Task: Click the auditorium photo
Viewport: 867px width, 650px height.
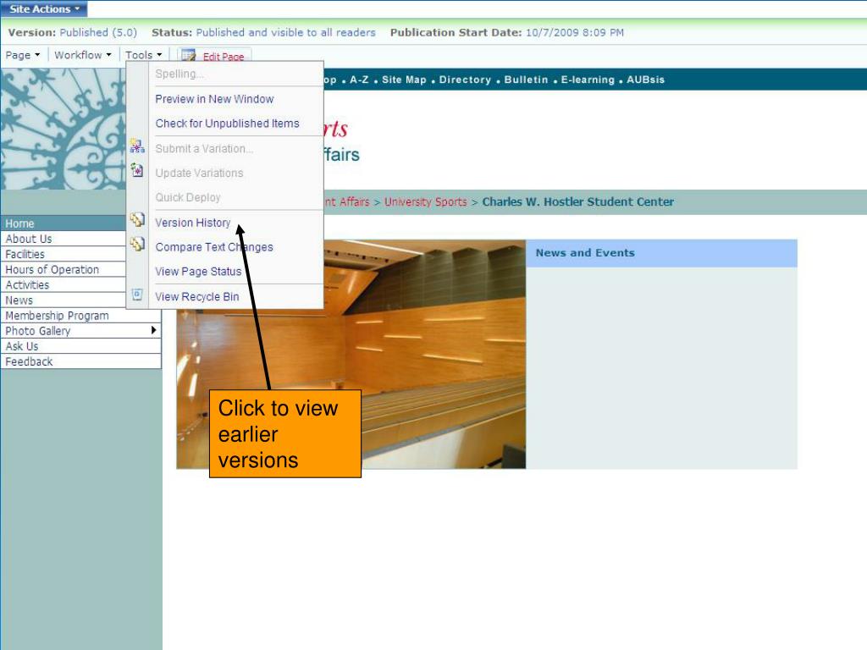Action: point(351,355)
